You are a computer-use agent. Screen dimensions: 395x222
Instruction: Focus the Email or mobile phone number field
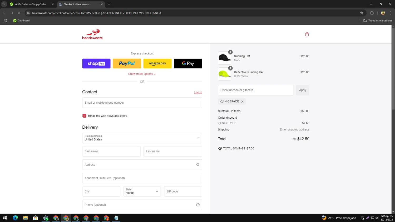142,103
